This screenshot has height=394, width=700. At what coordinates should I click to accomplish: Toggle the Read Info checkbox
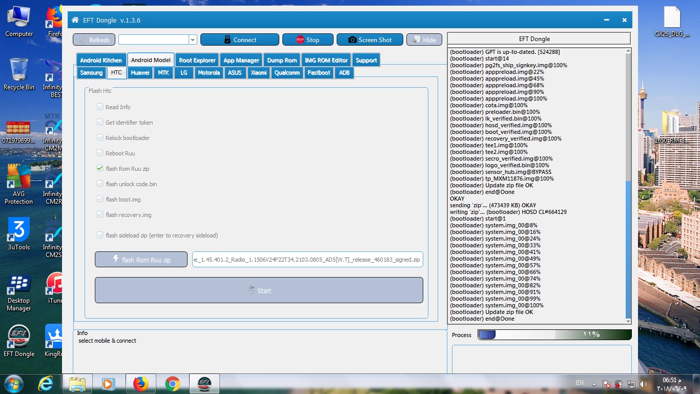pos(99,107)
